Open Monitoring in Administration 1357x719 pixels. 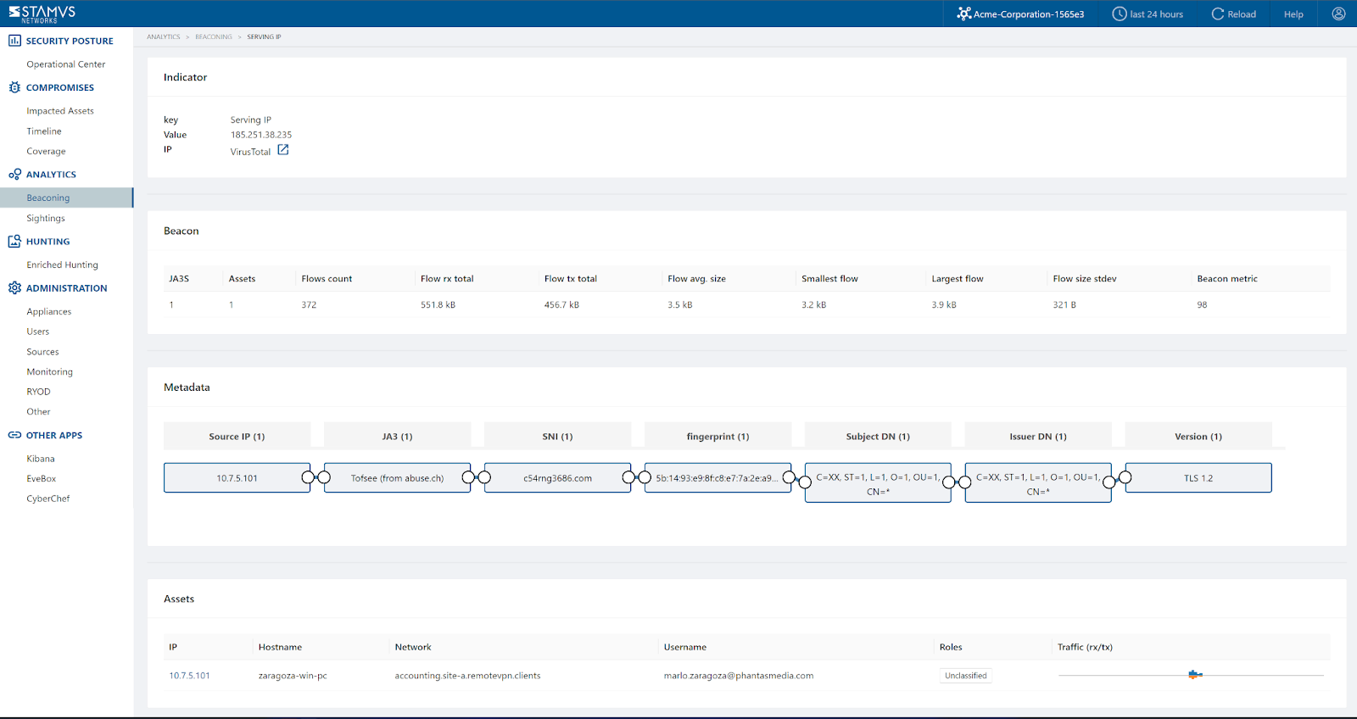click(x=50, y=372)
